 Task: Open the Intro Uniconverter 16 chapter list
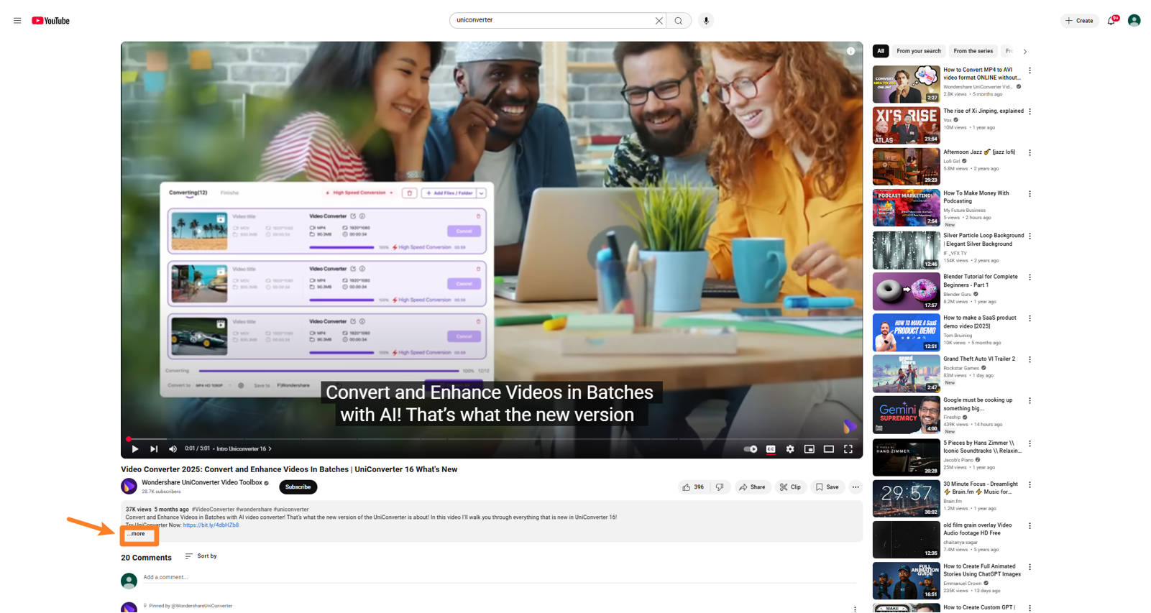pyautogui.click(x=244, y=449)
